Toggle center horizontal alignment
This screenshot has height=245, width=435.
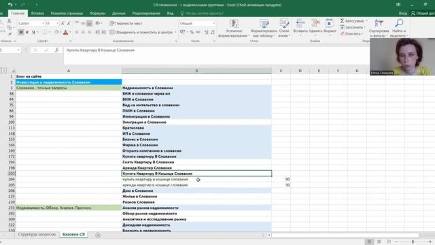[x=83, y=32]
